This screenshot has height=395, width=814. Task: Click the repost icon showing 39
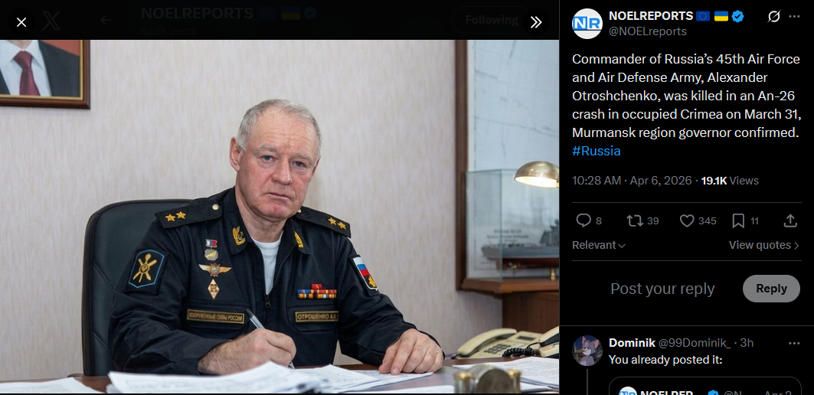[x=634, y=220]
